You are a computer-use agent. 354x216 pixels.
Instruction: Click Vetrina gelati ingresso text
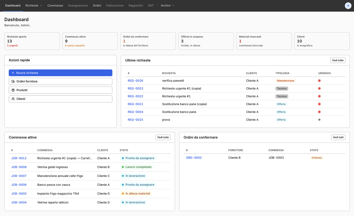(52, 167)
